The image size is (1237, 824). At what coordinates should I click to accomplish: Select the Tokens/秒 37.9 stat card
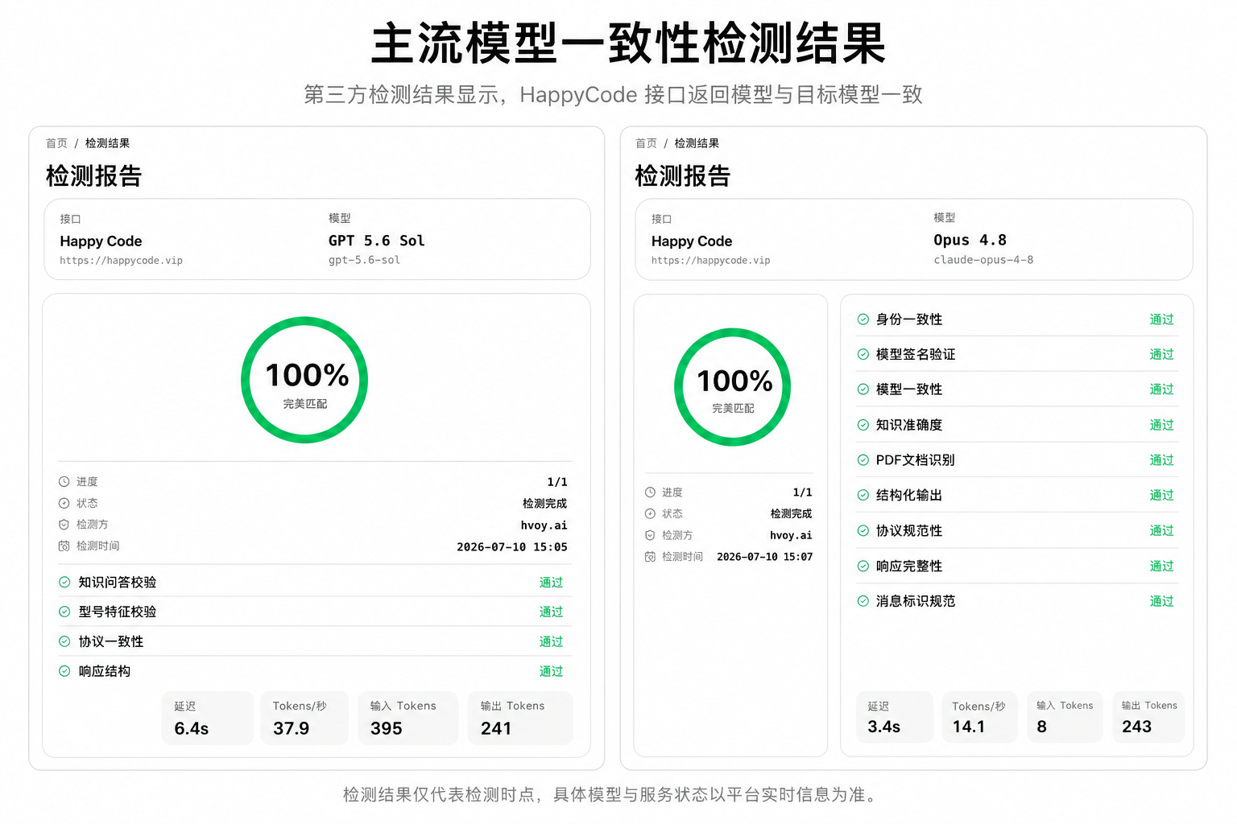[x=305, y=718]
